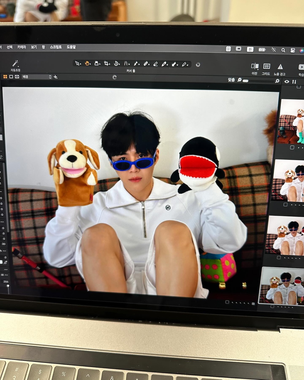Screen dimensions: 304x380
Task: Tick the checkbox under the first thumbnail
Action: point(292,148)
